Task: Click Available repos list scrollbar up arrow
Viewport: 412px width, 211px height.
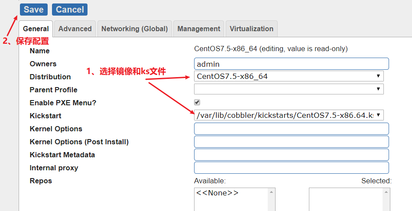Action: tap(272, 192)
